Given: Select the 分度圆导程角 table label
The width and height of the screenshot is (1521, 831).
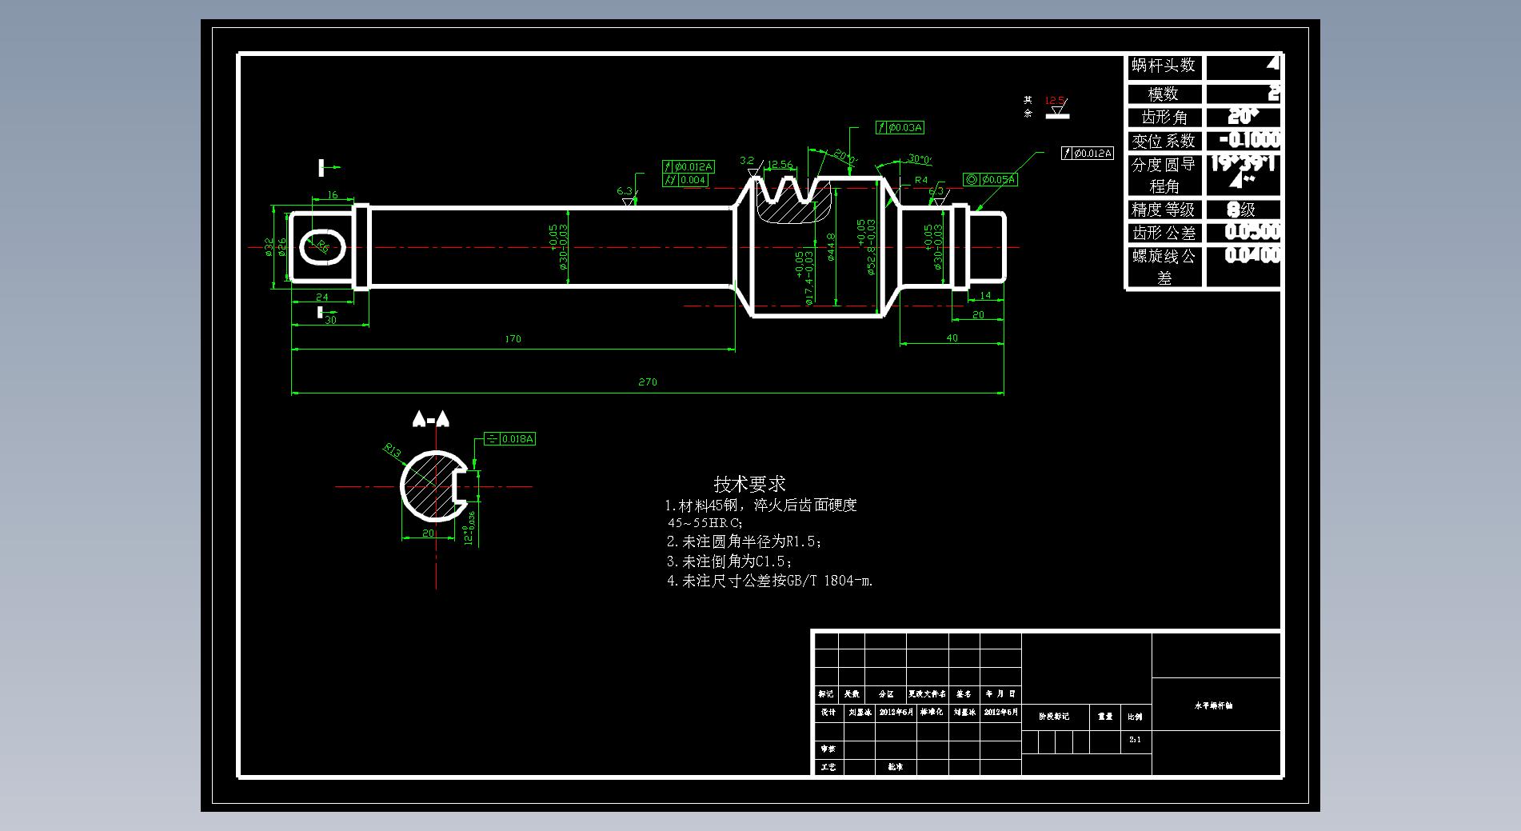Looking at the screenshot, I should point(1164,175).
